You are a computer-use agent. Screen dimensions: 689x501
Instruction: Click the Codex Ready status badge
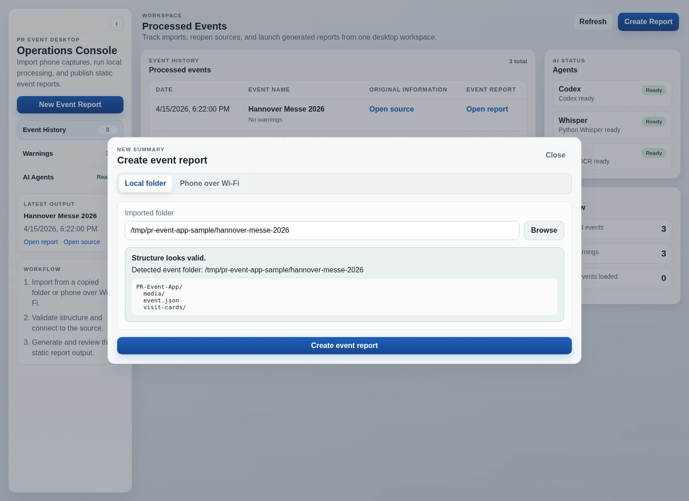click(653, 90)
